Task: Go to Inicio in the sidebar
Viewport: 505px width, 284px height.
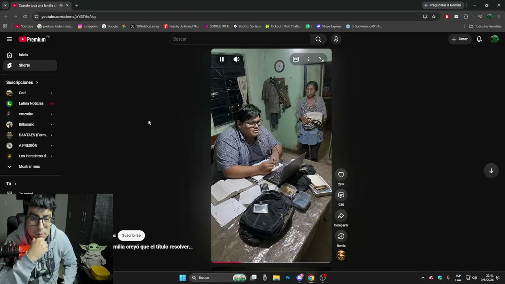Action: coord(30,55)
